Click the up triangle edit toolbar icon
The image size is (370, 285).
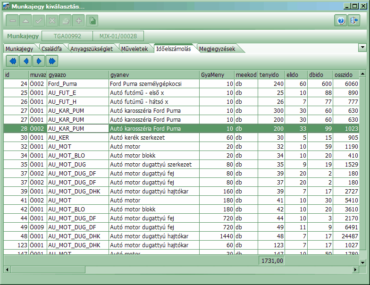[25, 21]
